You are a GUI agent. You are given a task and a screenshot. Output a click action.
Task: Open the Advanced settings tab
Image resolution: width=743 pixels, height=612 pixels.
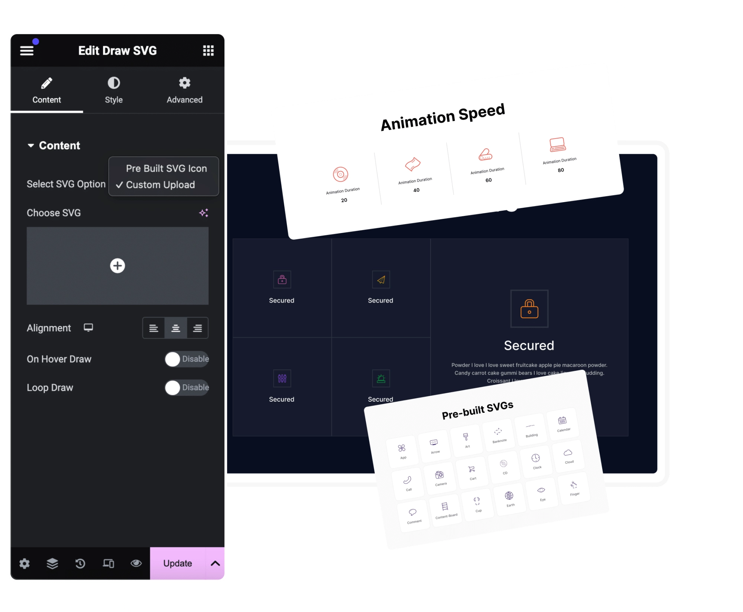click(183, 90)
